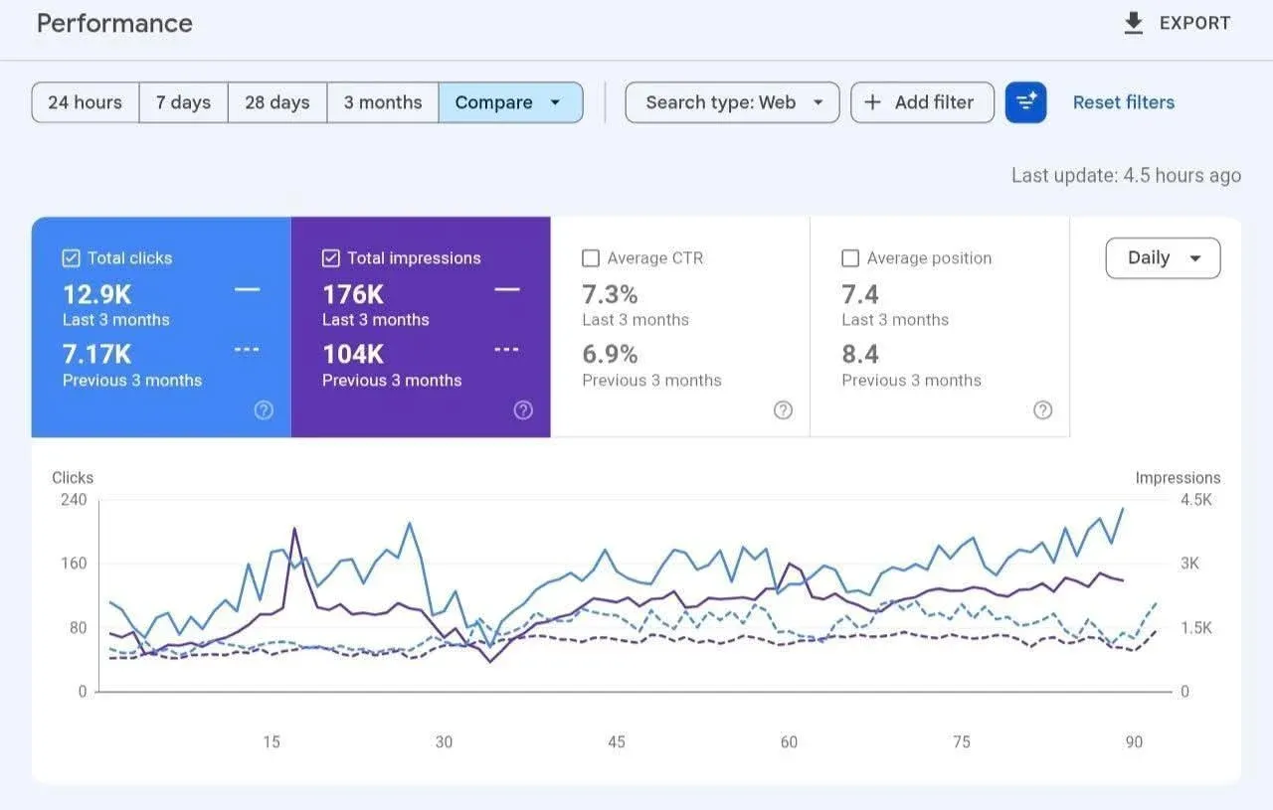Viewport: 1273px width, 810px height.
Task: Click the Last update: 4.5 hours ago text
Action: [x=1126, y=175]
